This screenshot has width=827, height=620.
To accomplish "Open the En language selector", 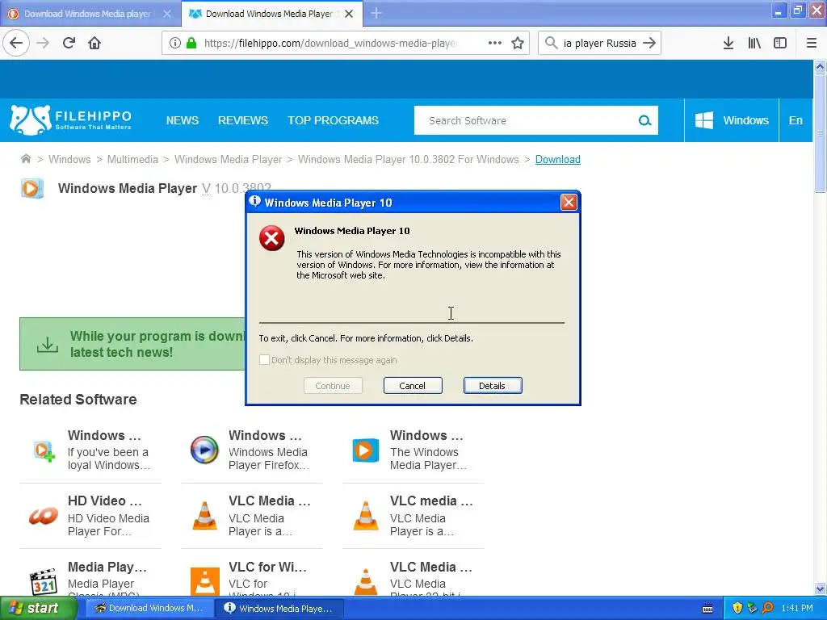I will 796,120.
